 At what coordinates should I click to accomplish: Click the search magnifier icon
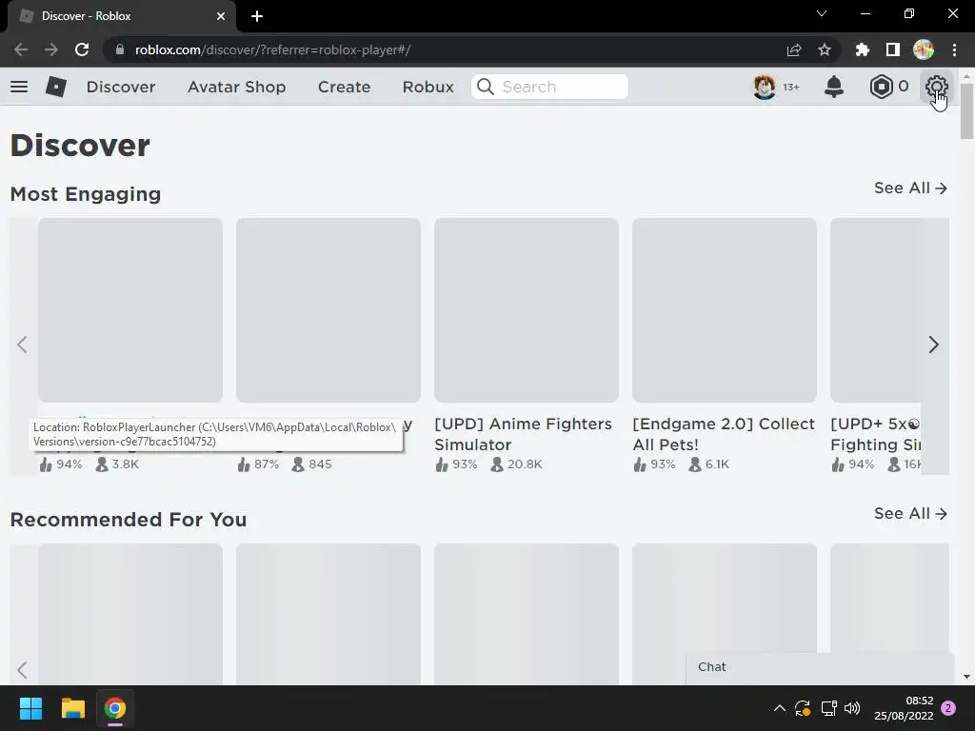pos(486,87)
